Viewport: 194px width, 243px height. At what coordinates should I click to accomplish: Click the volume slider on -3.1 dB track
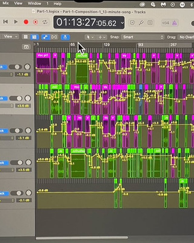pyautogui.click(x=16, y=131)
